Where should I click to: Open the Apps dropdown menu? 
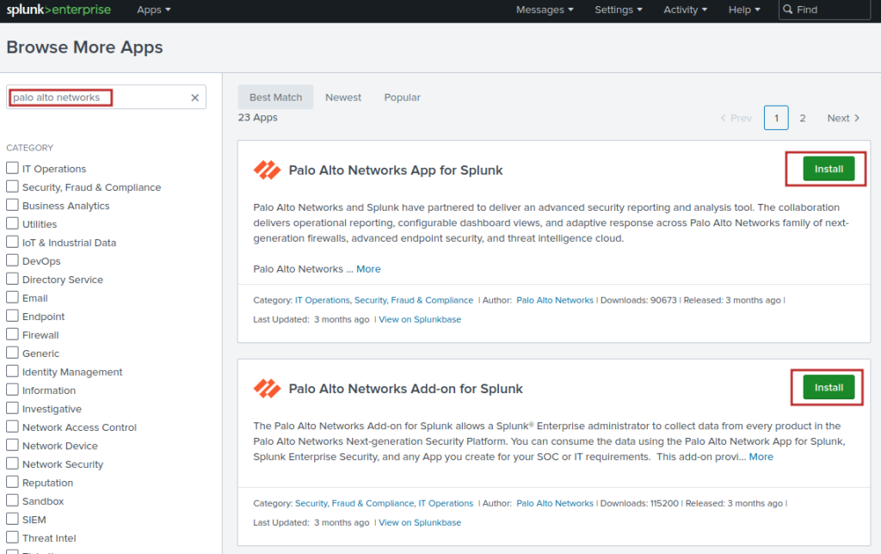coord(153,9)
